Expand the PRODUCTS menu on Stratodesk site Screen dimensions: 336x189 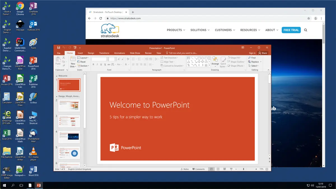[x=176, y=30]
